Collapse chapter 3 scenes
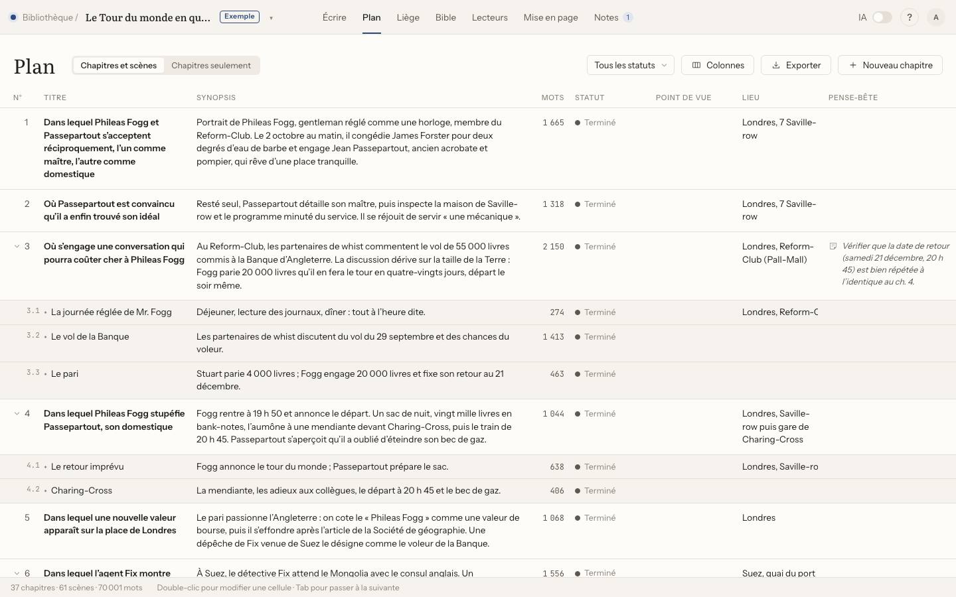Viewport: 956px width, 597px height. (x=17, y=246)
